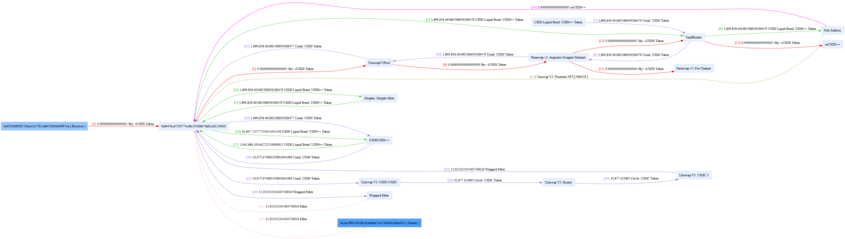Click the Paraswap v5: Augustus Swapper node
Viewport: 845px width, 239px height.
[x=558, y=57]
